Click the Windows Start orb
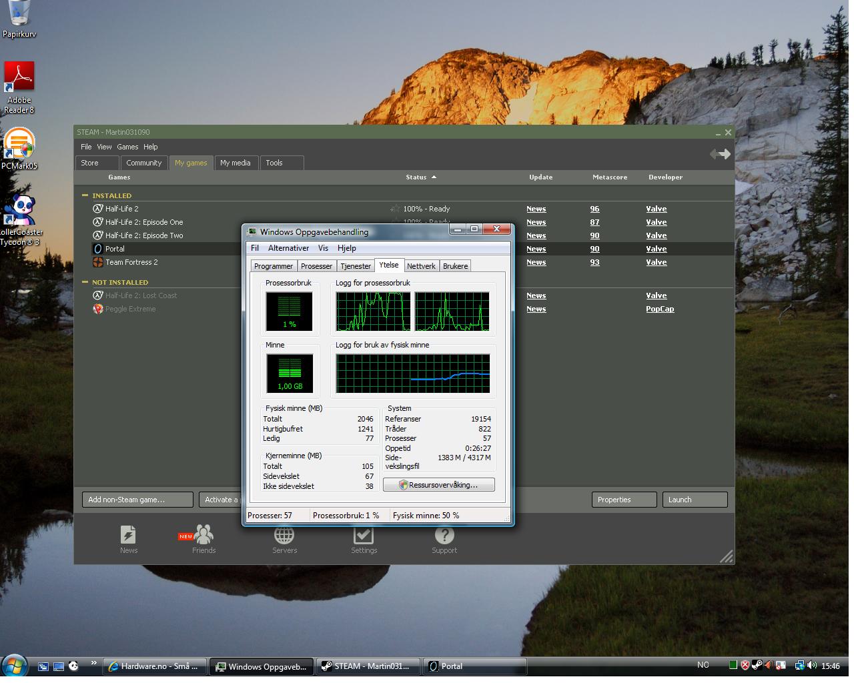Viewport: 854px width, 683px height. [x=15, y=666]
